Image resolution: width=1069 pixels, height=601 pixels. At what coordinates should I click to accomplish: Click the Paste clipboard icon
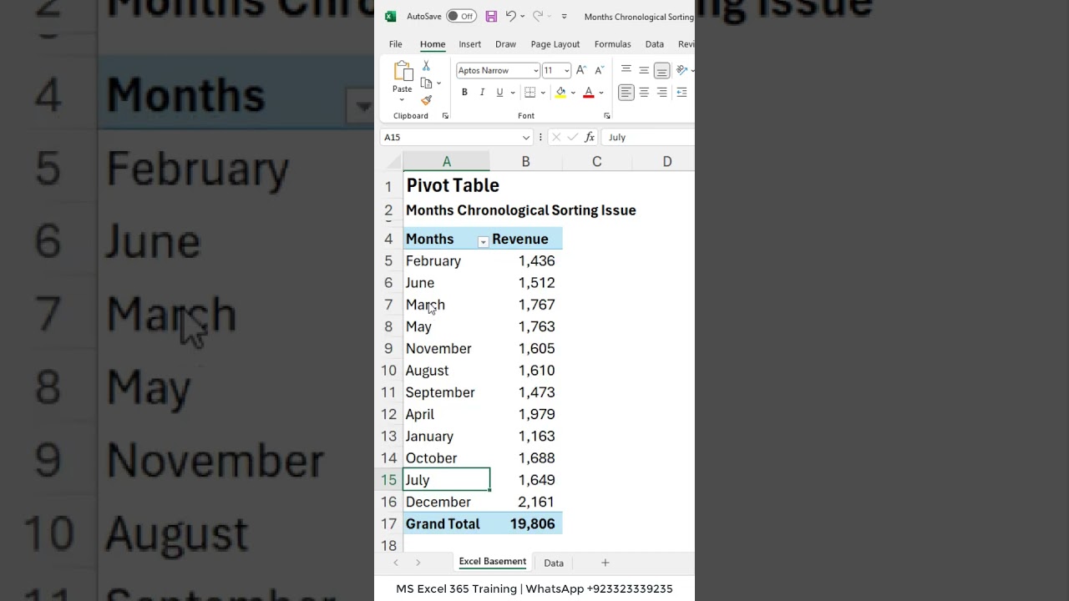coord(403,72)
